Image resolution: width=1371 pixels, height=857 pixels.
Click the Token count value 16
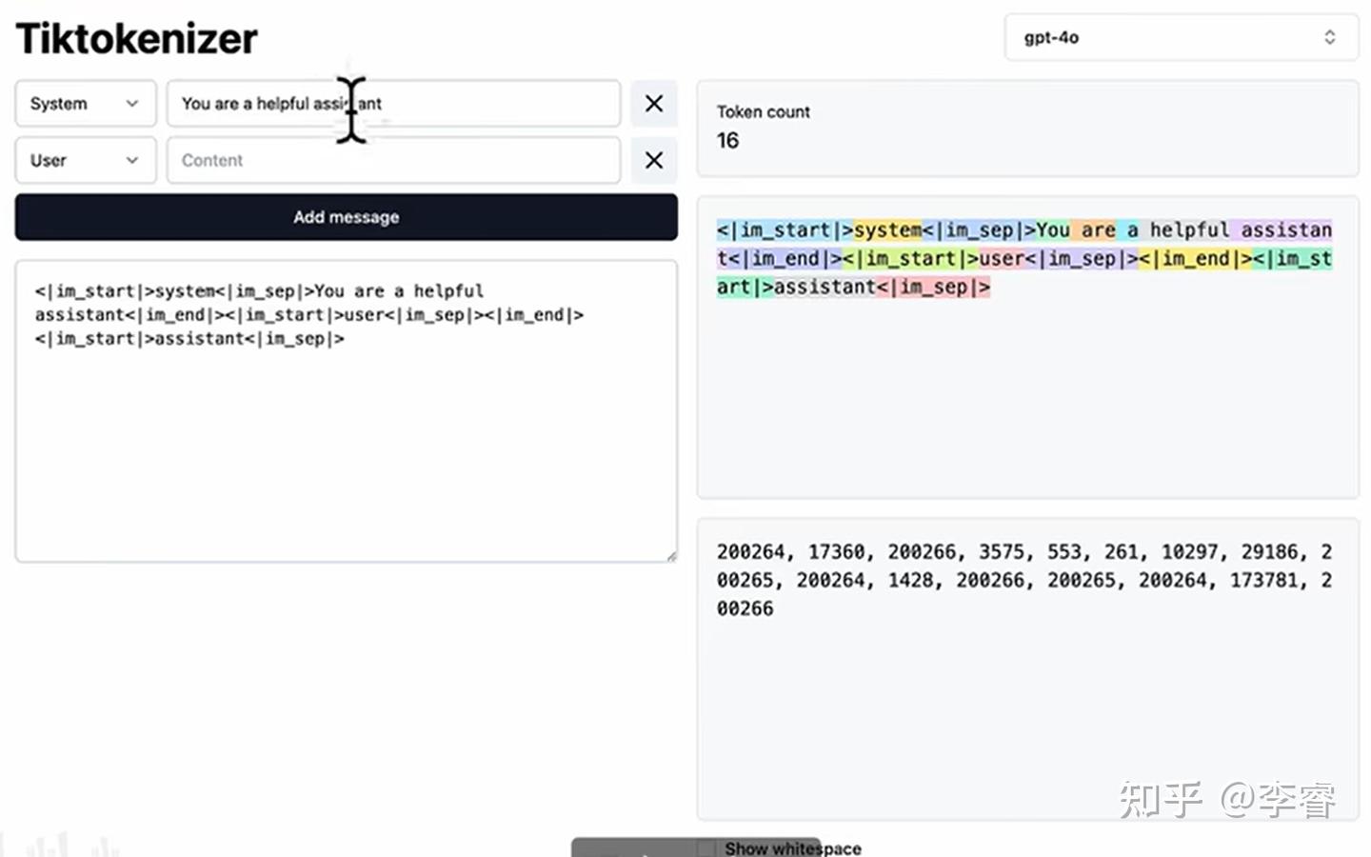coord(727,141)
